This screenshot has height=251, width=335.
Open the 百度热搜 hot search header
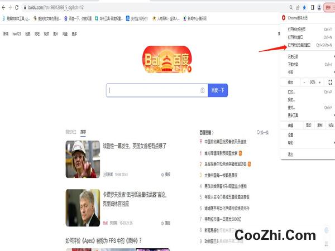pyautogui.click(x=207, y=133)
